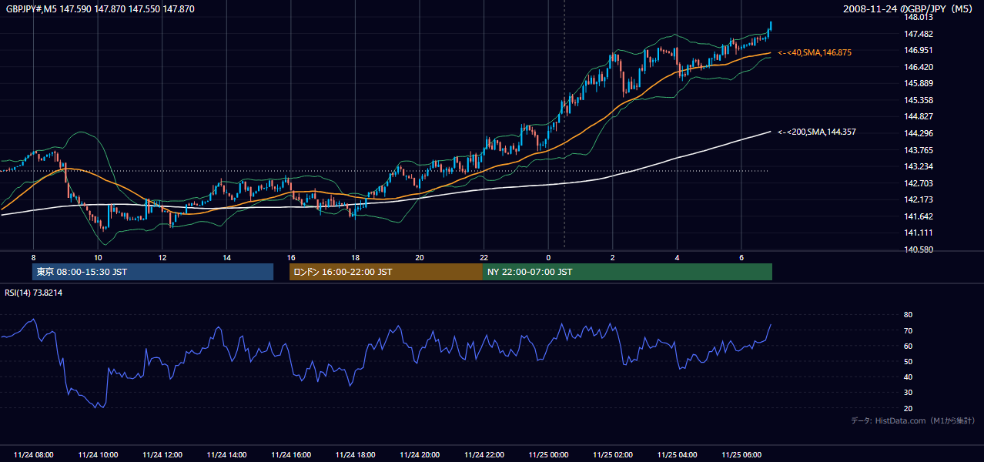The image size is (984, 462).
Task: Click price axis value 144.827
Action: pos(919,116)
